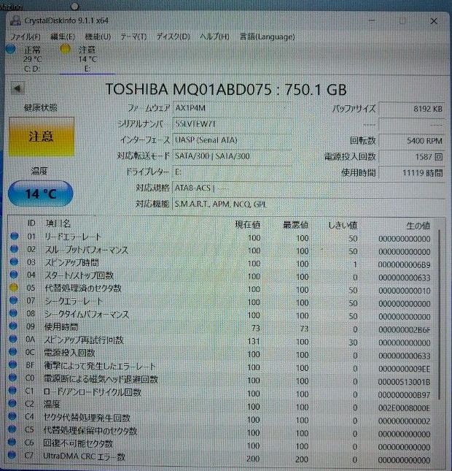
Task: Open the ヘルプ(H) menu
Action: (x=214, y=37)
